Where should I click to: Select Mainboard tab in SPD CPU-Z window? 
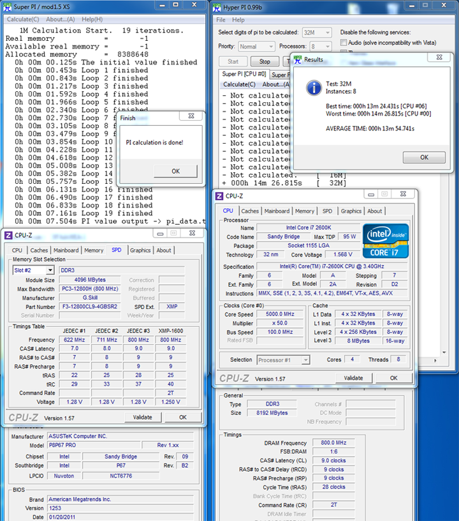(66, 250)
